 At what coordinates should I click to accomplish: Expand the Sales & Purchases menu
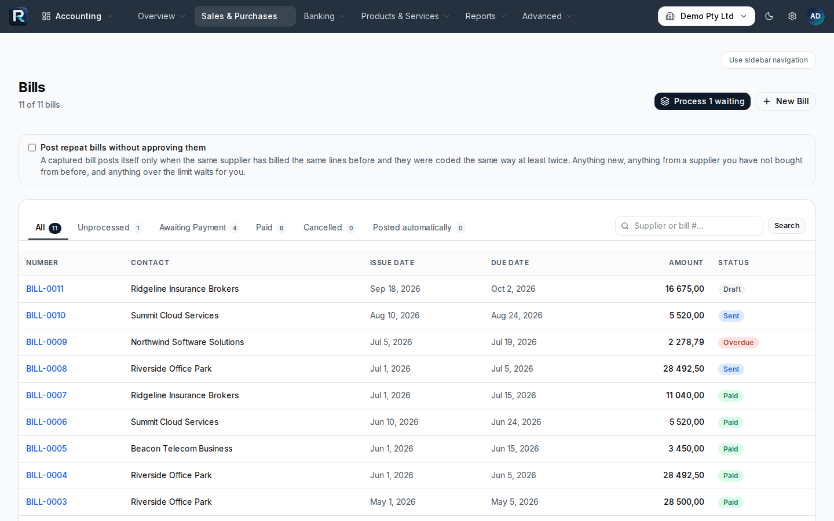(245, 16)
